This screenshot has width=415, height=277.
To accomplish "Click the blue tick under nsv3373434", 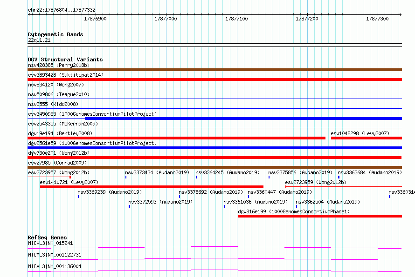I will coord(126,177).
